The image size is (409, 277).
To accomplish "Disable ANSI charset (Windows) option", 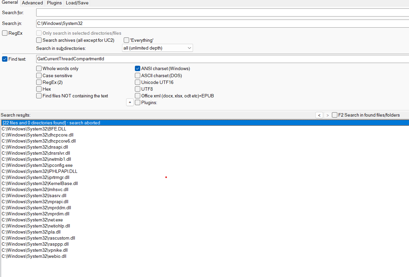I will click(138, 68).
